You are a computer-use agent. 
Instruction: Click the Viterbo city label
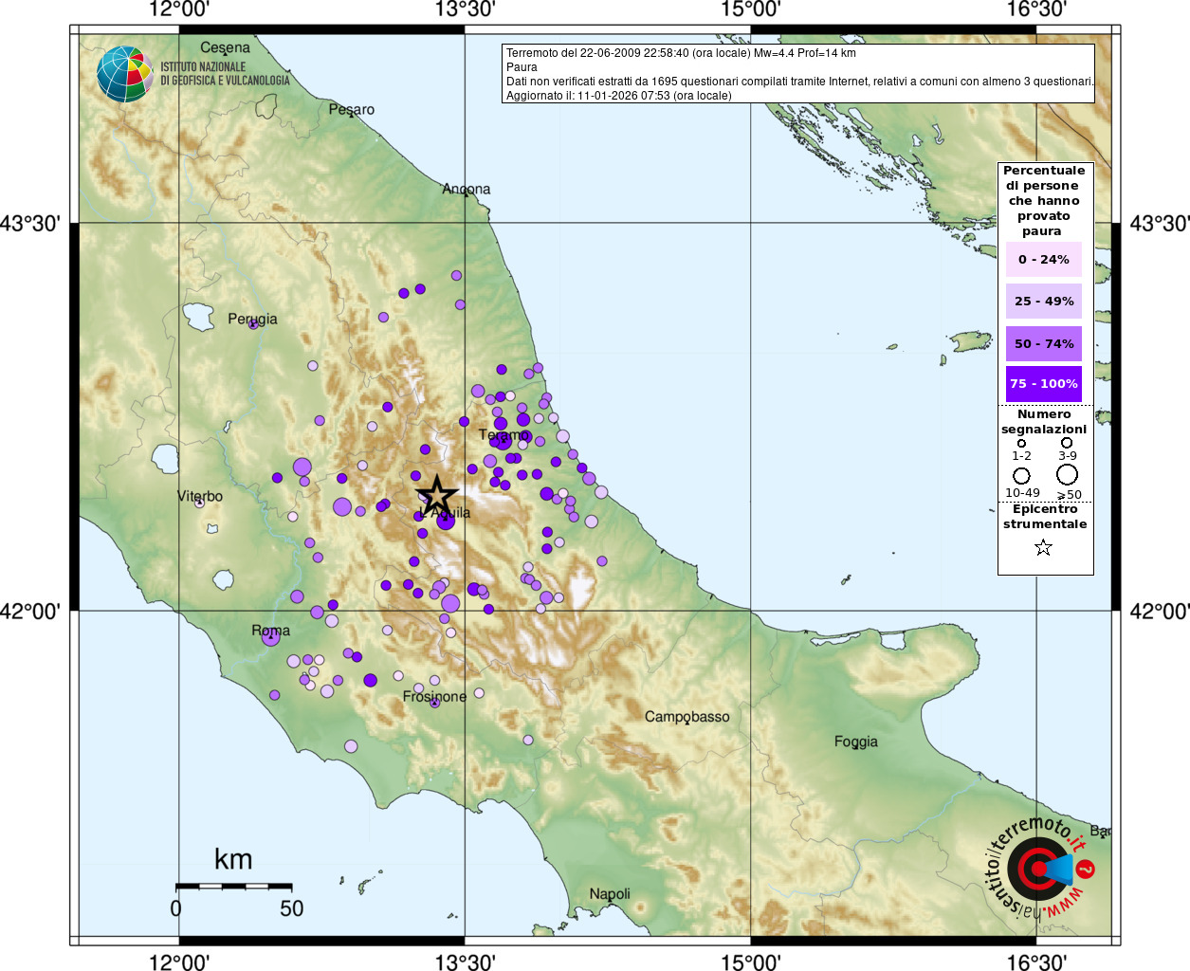200,496
